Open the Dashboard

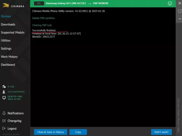coord(8,65)
